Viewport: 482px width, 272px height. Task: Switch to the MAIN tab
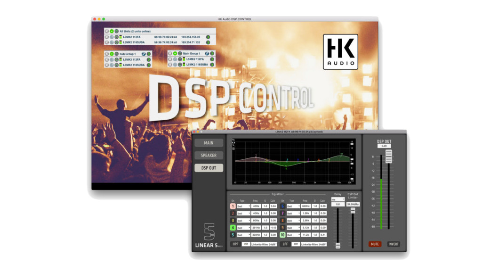click(x=209, y=143)
